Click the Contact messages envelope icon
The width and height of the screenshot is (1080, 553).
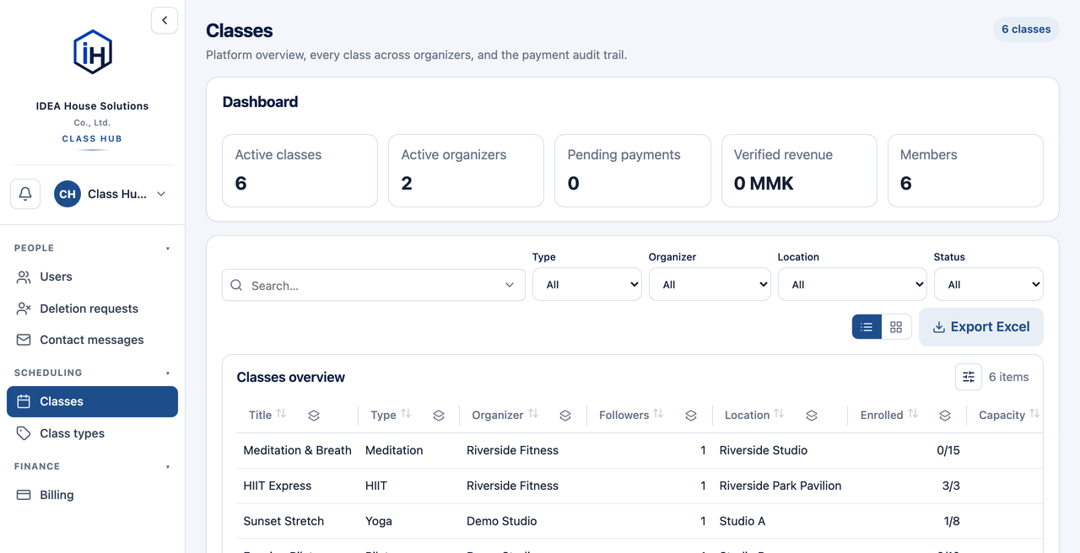[24, 340]
